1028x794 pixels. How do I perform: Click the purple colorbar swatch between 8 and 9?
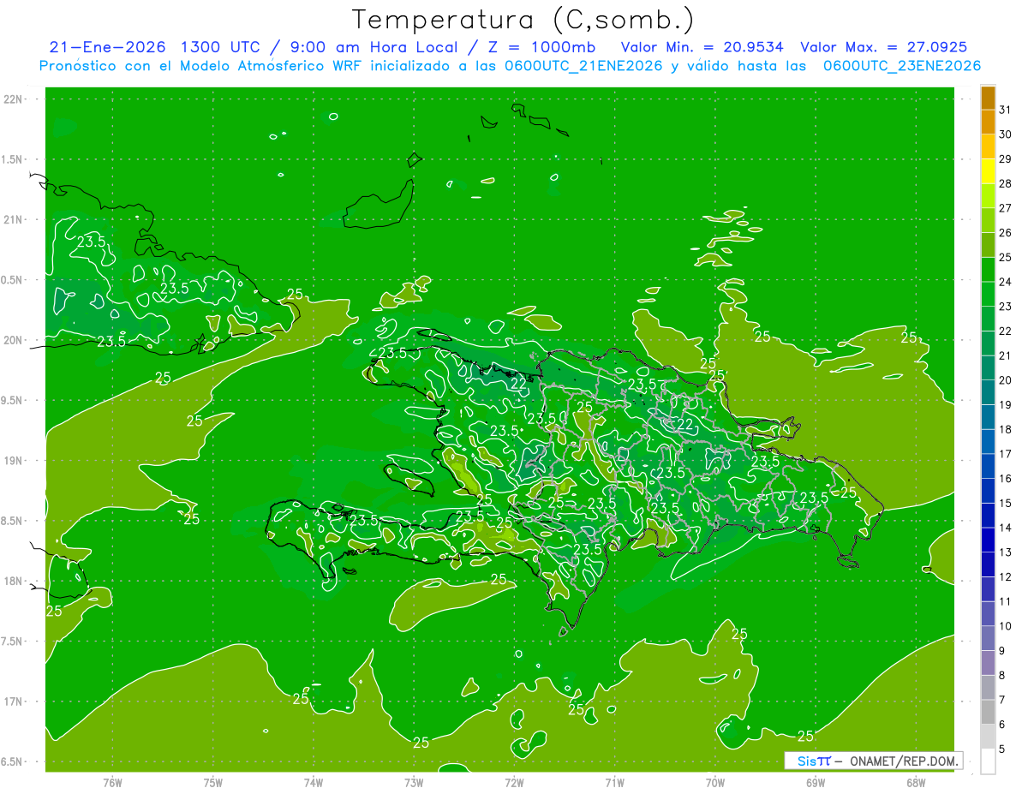pyautogui.click(x=988, y=663)
